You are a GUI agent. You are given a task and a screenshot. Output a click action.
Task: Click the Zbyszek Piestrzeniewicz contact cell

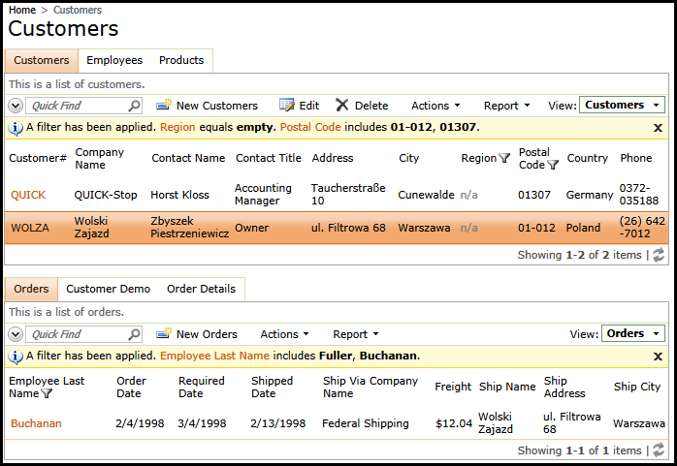(189, 227)
